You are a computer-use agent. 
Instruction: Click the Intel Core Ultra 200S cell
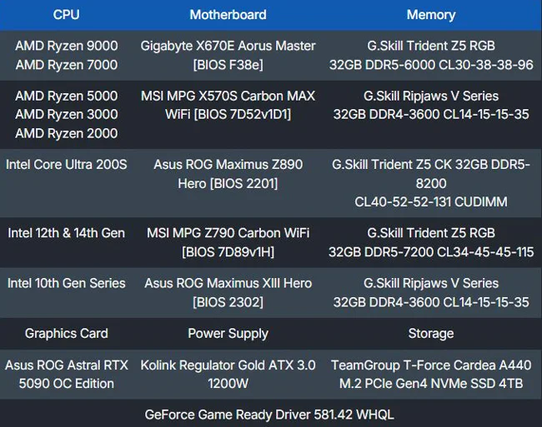click(x=66, y=165)
